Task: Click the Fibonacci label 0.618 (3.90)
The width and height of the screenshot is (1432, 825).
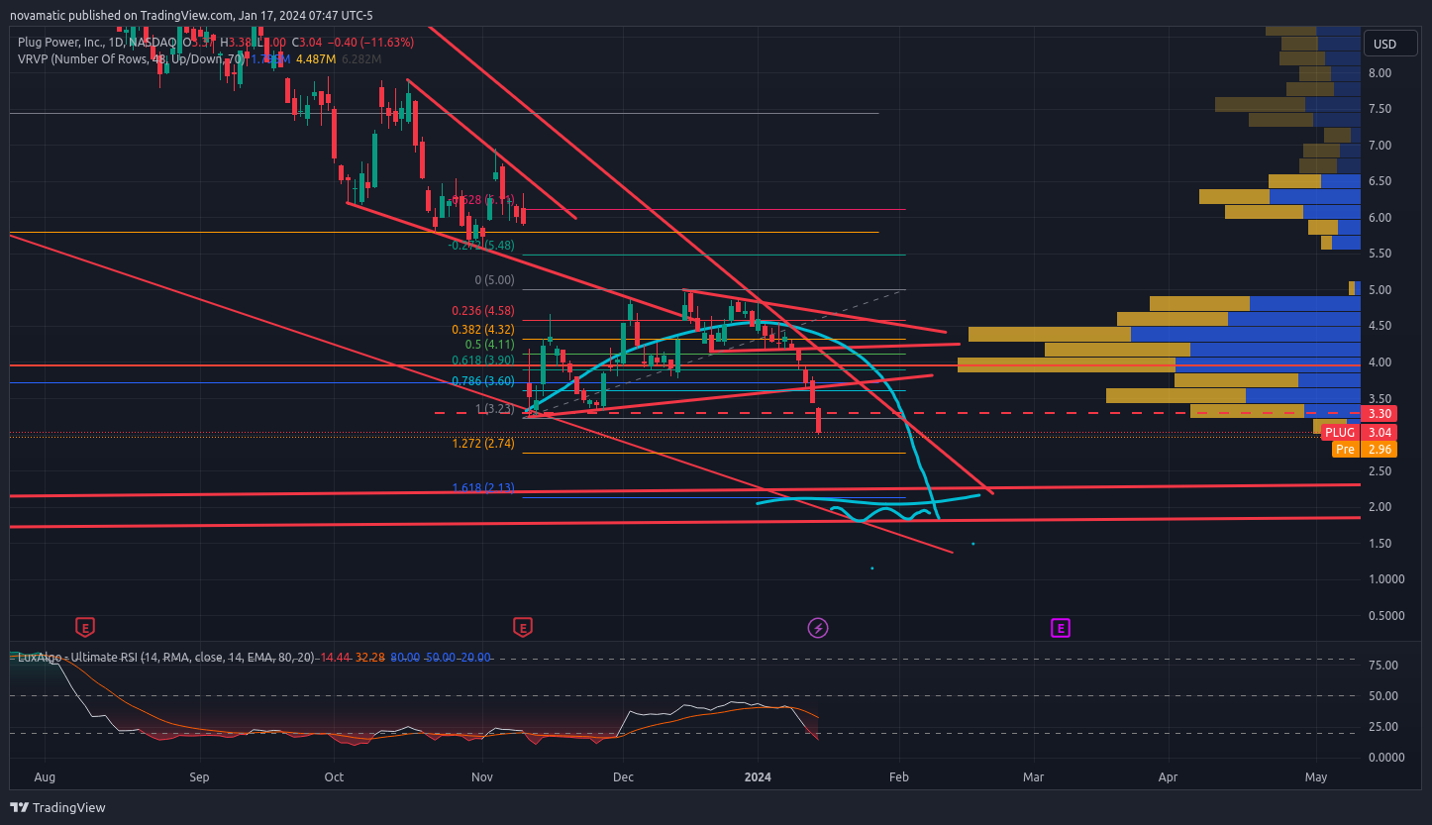Action: click(483, 361)
